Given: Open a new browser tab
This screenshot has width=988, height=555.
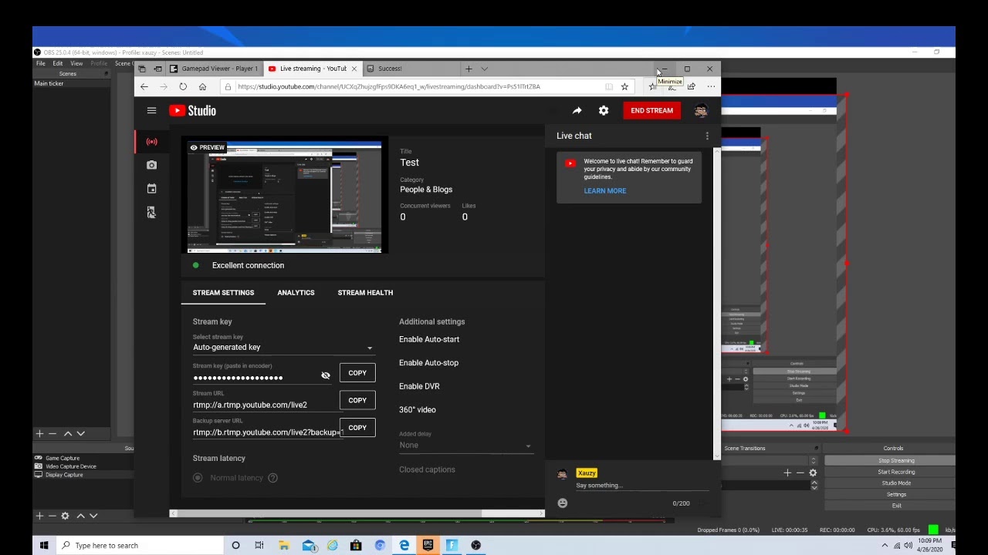Looking at the screenshot, I should (469, 69).
